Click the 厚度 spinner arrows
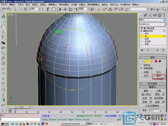168x126 pixels. 160,111
